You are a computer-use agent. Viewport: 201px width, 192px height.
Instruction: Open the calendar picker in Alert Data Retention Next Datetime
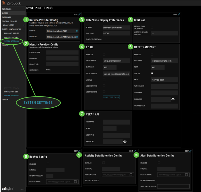(x=186, y=175)
